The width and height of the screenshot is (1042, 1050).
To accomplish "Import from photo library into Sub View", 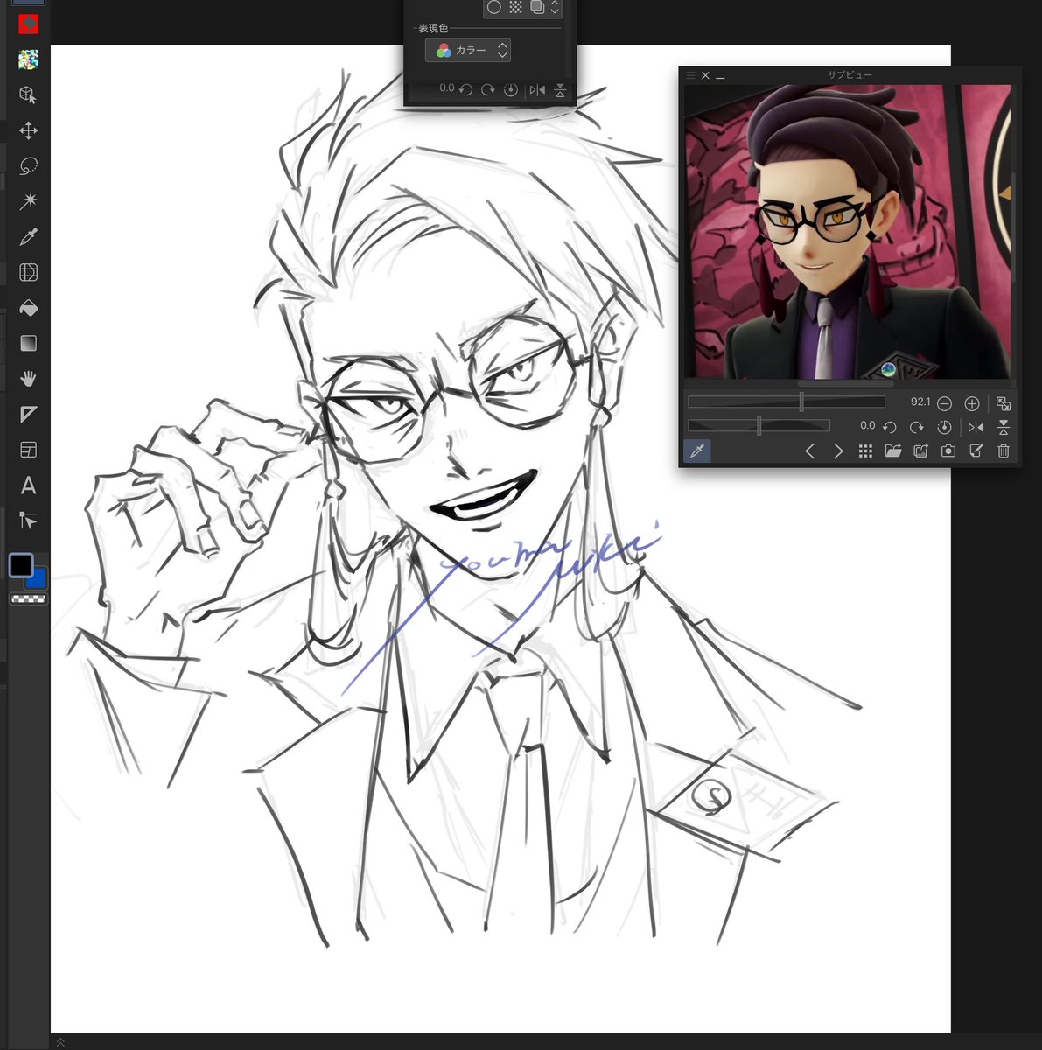I will [920, 451].
